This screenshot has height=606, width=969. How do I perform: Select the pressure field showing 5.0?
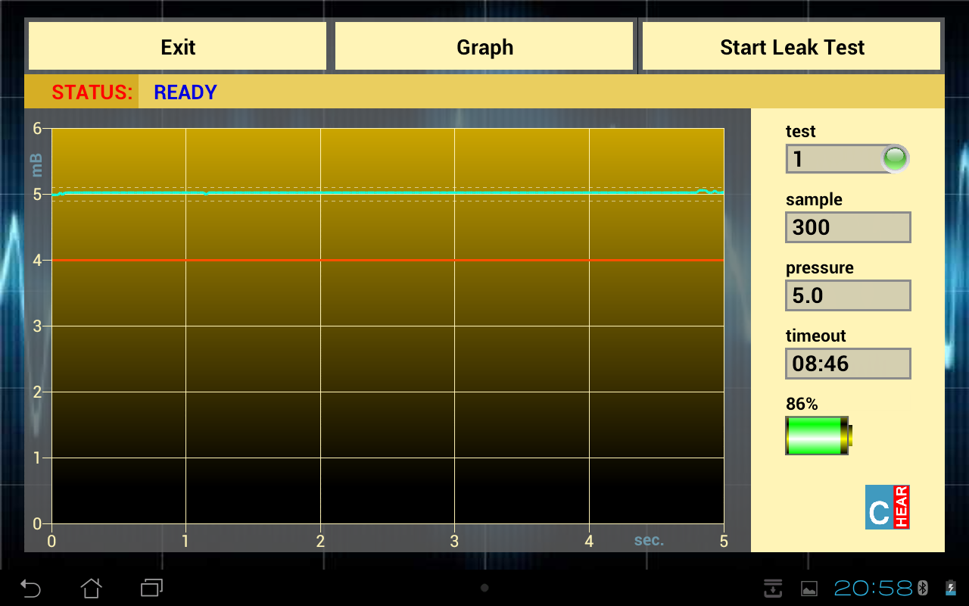coord(848,295)
